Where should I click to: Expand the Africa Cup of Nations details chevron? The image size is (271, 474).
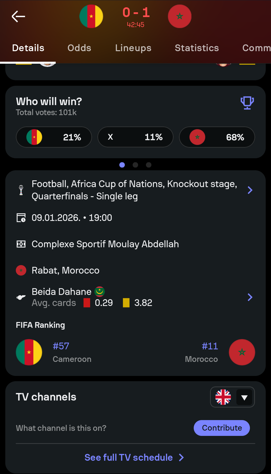tap(250, 190)
